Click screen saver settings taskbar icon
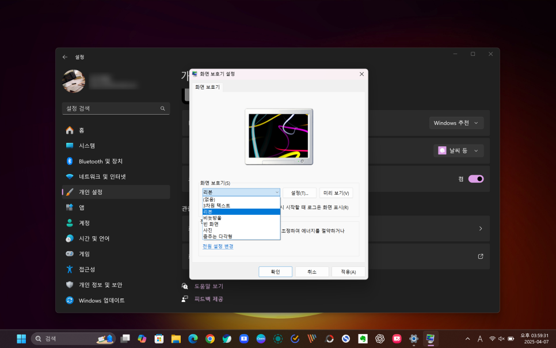The height and width of the screenshot is (348, 556). [431, 338]
